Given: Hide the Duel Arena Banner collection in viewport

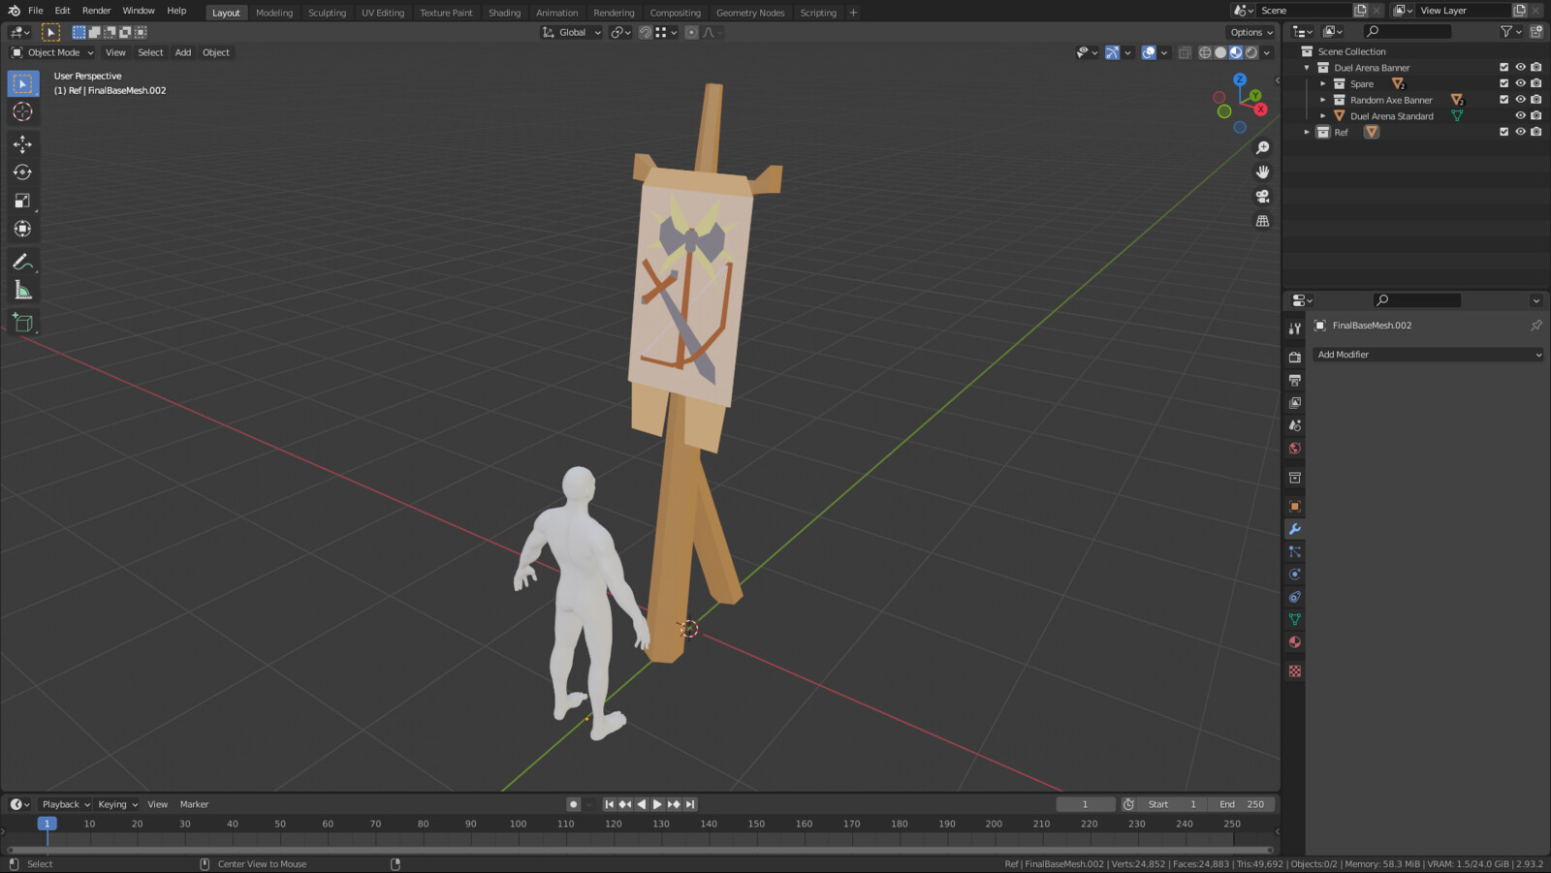Looking at the screenshot, I should pos(1520,68).
